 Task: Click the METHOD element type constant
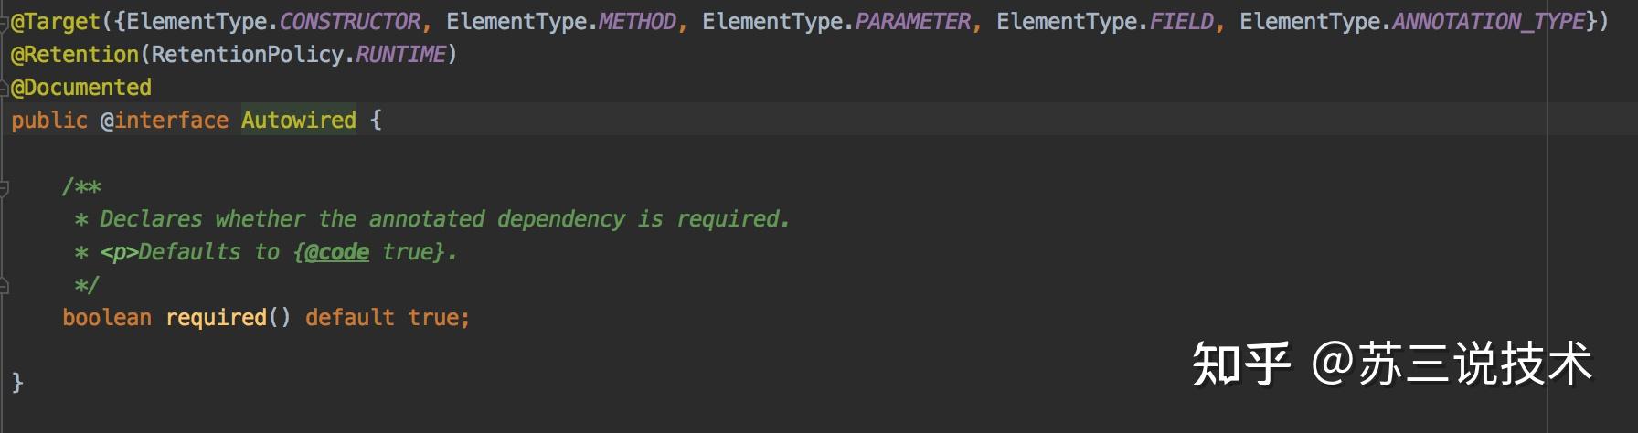click(637, 22)
